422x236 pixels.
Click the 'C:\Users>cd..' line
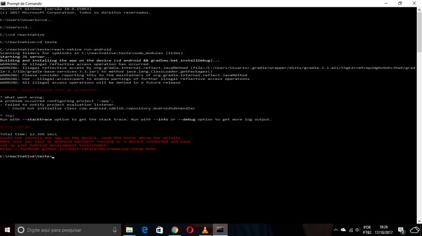coord(16,27)
